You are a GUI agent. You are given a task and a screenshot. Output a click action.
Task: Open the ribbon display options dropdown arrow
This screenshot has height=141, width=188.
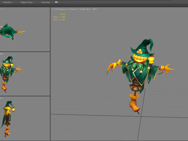coord(59,2)
